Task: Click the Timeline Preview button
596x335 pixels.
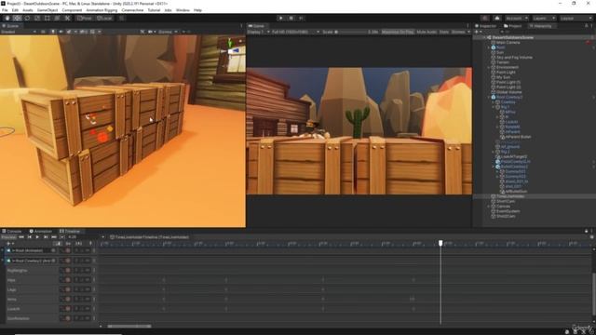Action: (8, 237)
